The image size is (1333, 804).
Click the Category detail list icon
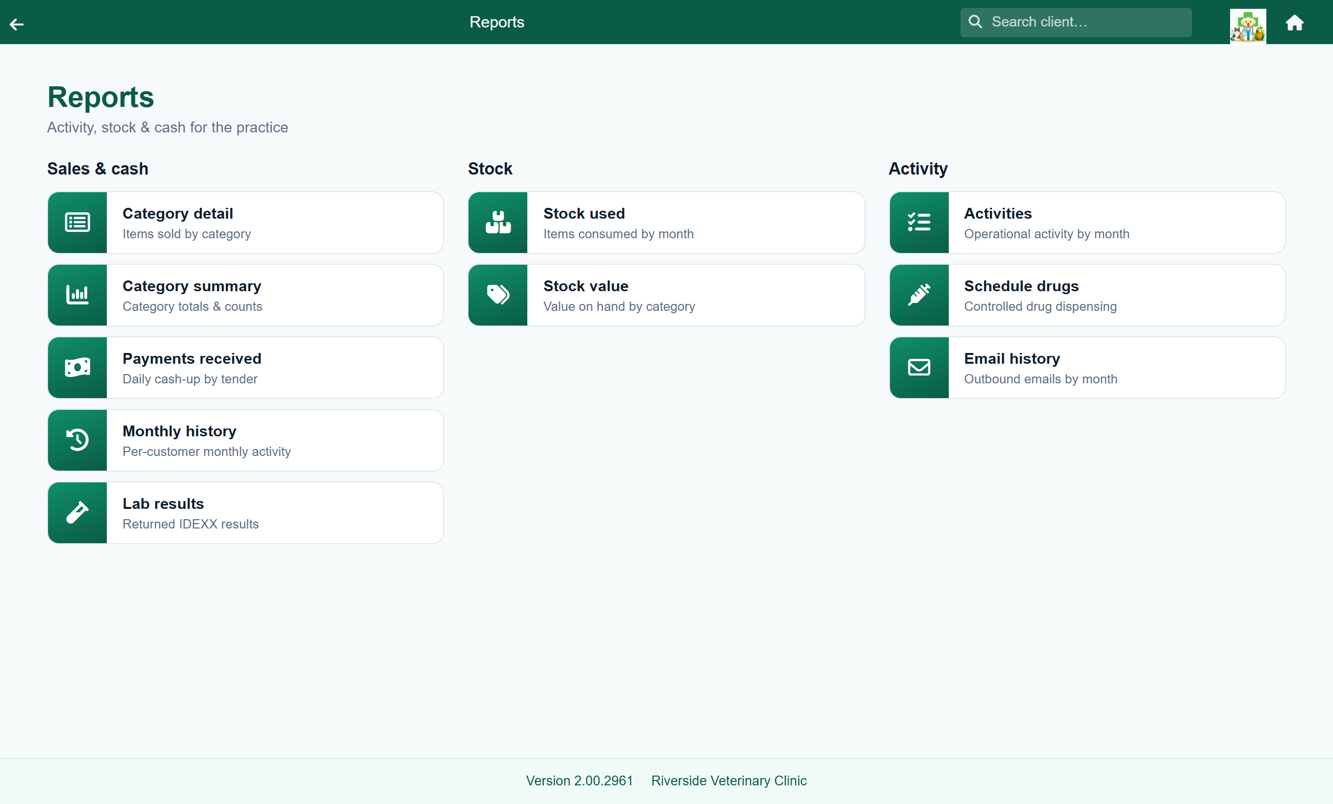pos(77,223)
